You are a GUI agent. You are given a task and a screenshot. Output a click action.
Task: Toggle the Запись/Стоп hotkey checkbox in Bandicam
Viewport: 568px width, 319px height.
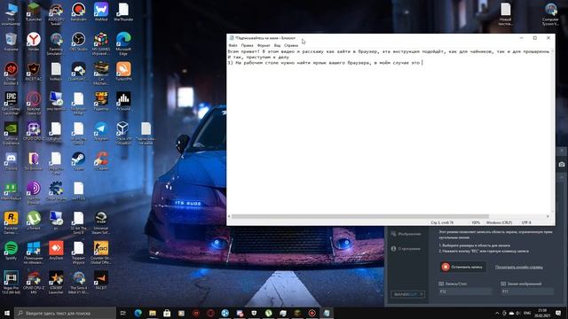(x=441, y=284)
